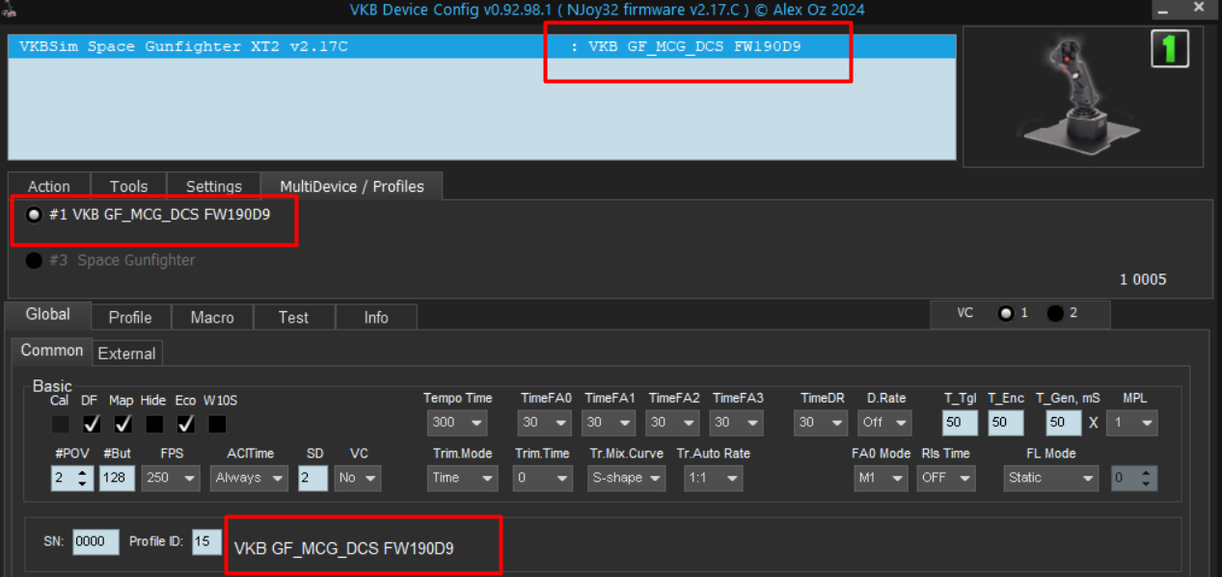Increase the #POV stepper value
1222x577 pixels.
[83, 472]
